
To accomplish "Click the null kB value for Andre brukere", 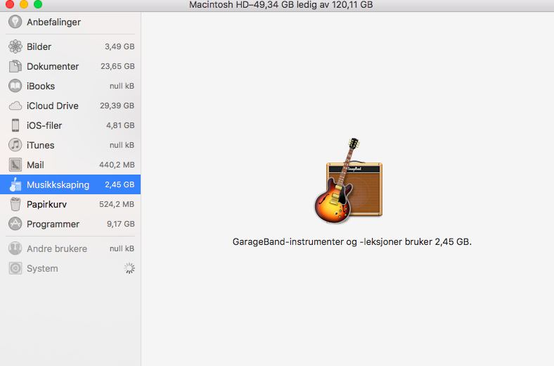I will [x=122, y=248].
